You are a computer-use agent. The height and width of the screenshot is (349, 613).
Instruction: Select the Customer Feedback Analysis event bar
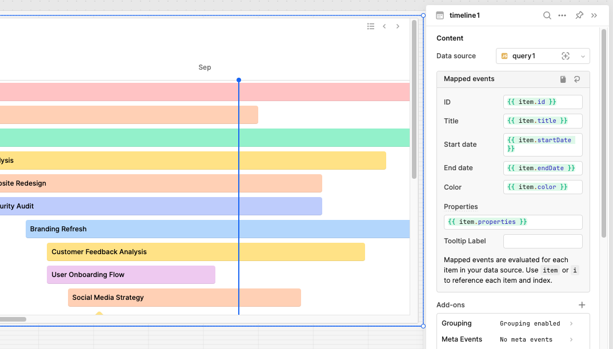tap(206, 252)
